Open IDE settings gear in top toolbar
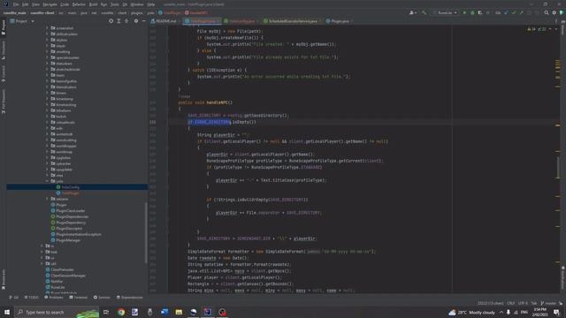Screen dimensions: 566x318 [x=555, y=12]
